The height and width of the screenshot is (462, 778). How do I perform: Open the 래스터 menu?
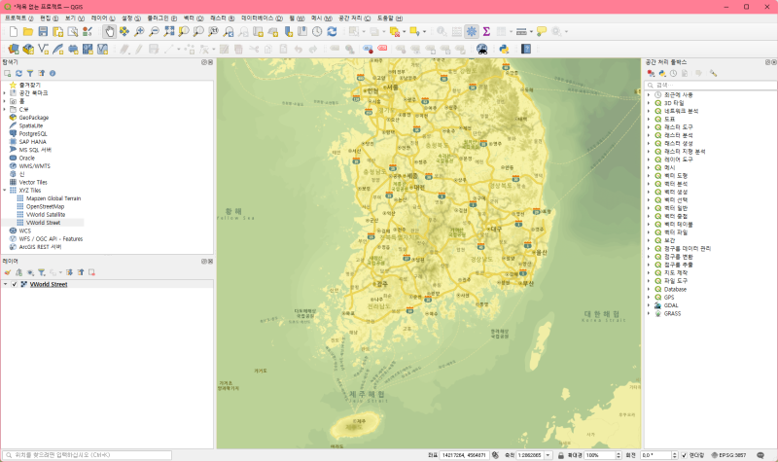point(222,18)
